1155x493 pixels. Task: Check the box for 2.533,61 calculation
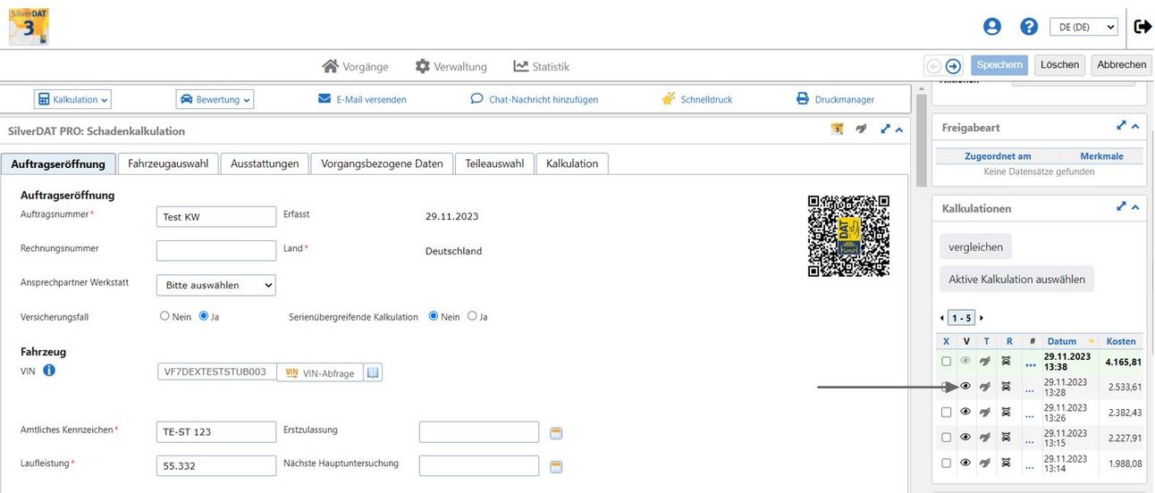tap(946, 387)
